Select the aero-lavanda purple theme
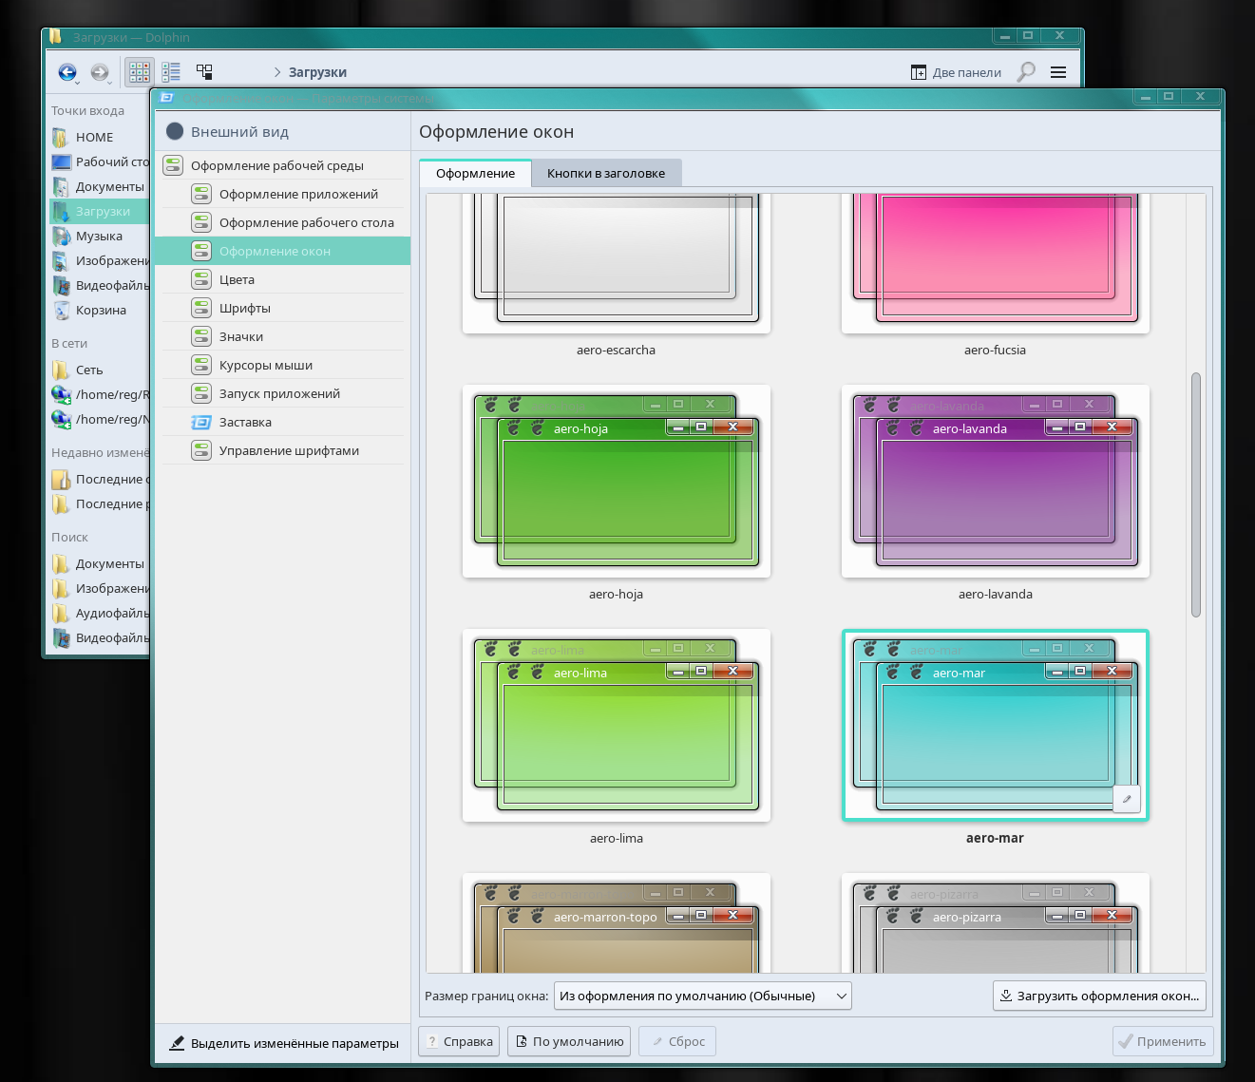This screenshot has height=1082, width=1255. point(995,482)
